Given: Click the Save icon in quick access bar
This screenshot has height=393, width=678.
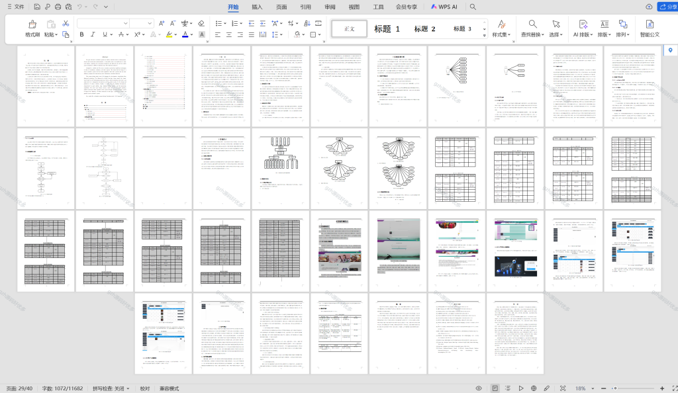Looking at the screenshot, I should (x=37, y=7).
